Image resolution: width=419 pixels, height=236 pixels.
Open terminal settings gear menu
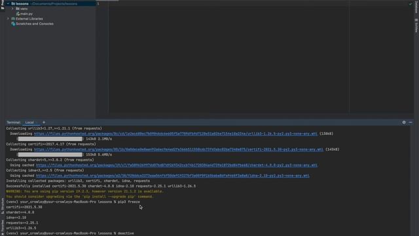tap(404, 123)
